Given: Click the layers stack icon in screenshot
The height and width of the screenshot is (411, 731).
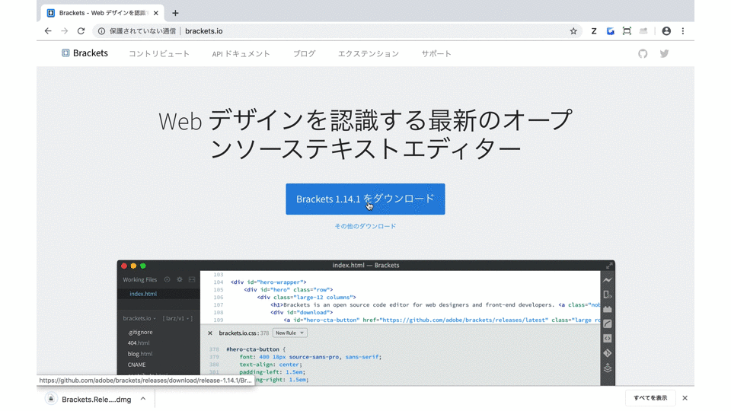Looking at the screenshot, I should [608, 368].
